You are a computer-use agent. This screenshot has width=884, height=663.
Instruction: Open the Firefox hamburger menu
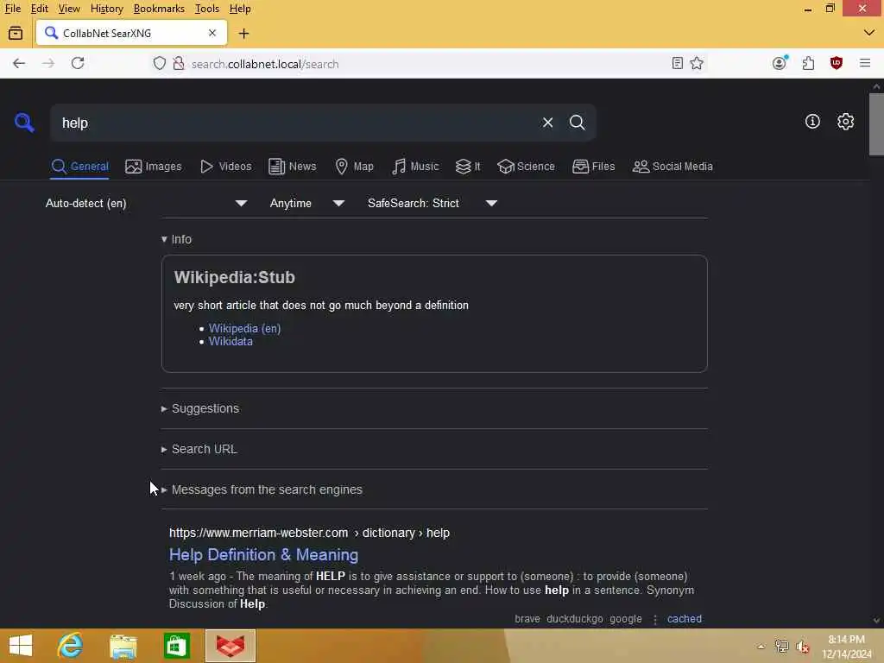click(865, 63)
